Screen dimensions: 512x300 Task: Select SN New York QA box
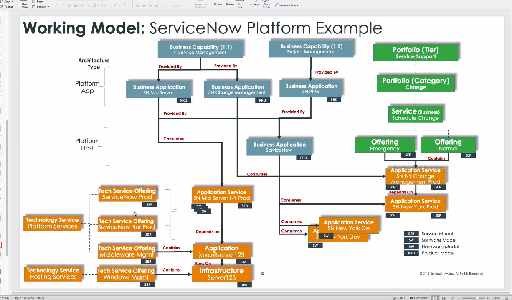pyautogui.click(x=349, y=225)
